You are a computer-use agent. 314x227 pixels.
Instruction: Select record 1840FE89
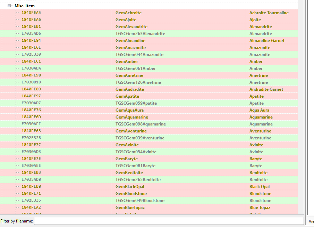click(31, 89)
